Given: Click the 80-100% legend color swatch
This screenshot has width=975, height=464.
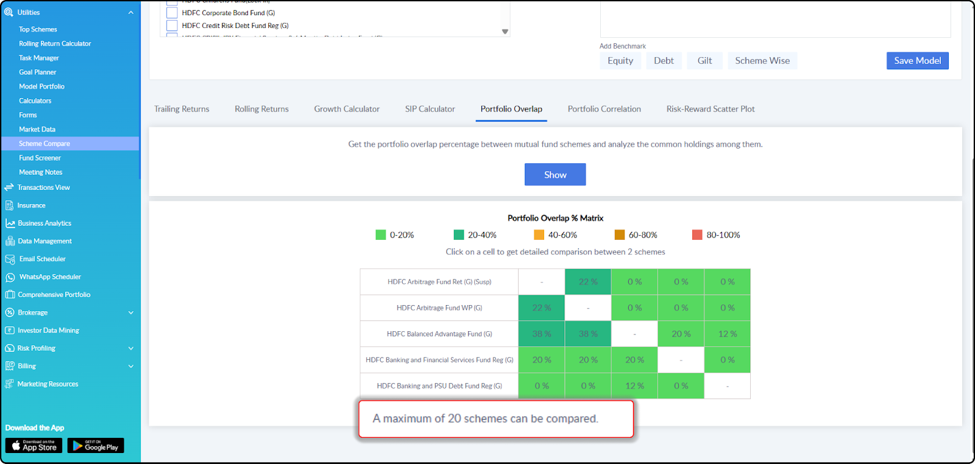Looking at the screenshot, I should 697,235.
